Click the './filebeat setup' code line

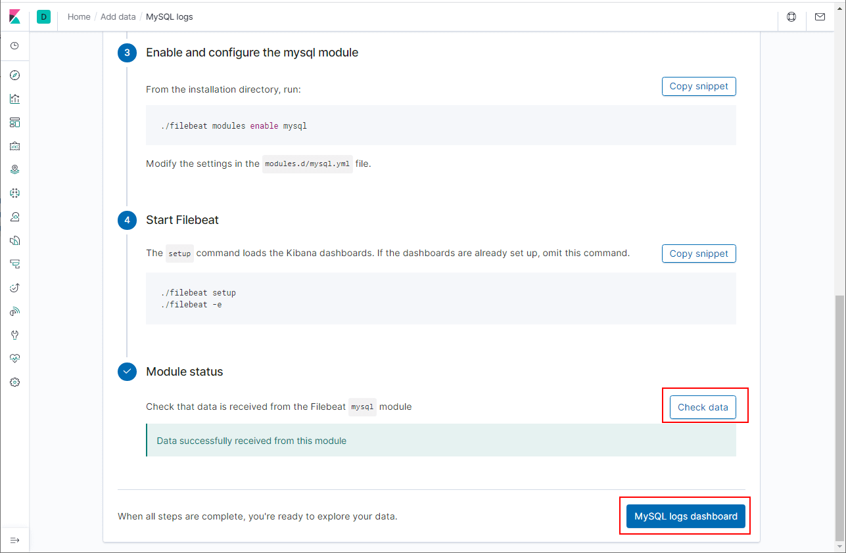(198, 293)
